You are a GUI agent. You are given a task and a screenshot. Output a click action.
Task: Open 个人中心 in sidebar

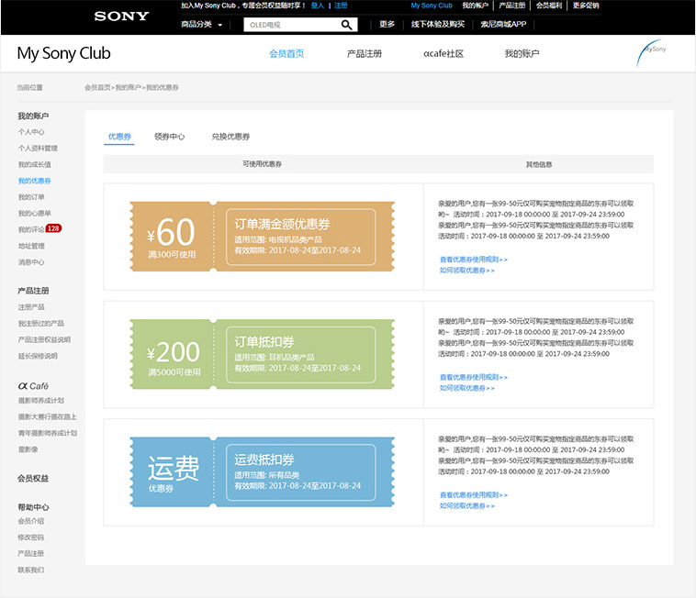coord(31,132)
